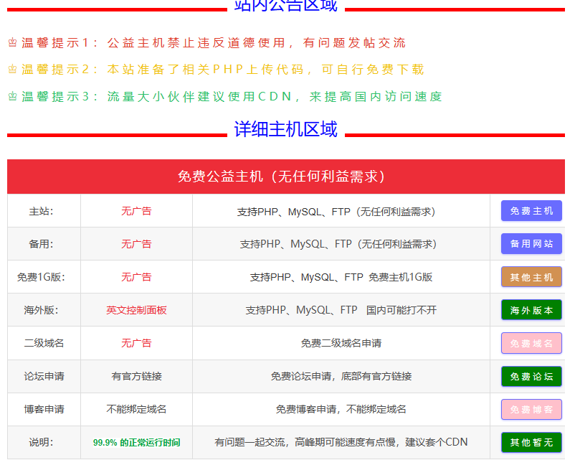Click the pink 免费域名 button
Viewport: 575px width, 460px height.
click(x=531, y=343)
